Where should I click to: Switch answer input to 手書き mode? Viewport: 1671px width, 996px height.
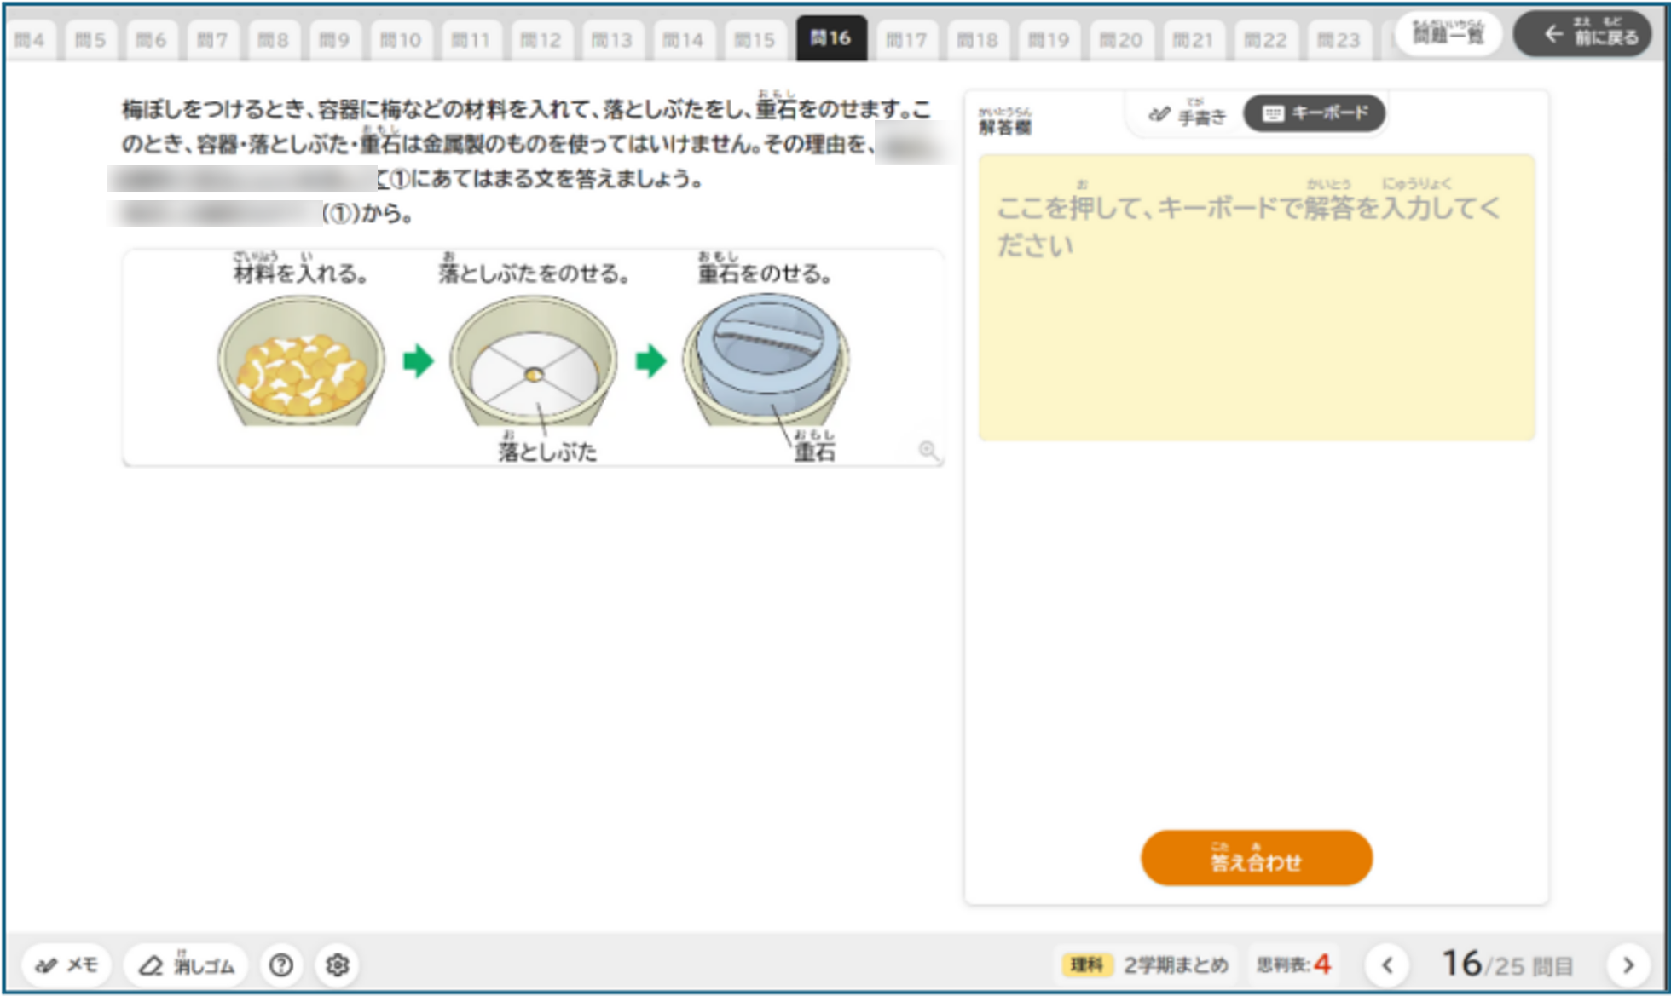[1187, 115]
